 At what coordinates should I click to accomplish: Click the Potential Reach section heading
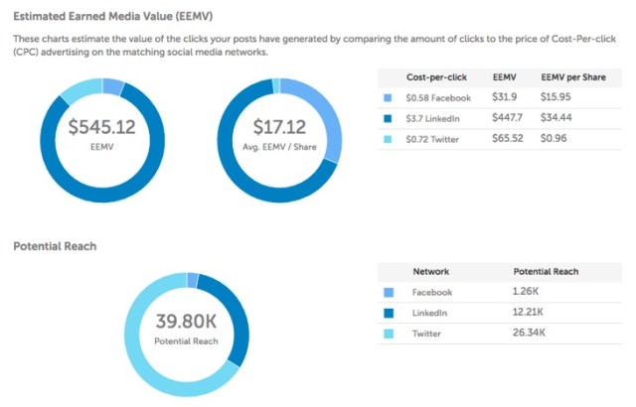click(55, 246)
